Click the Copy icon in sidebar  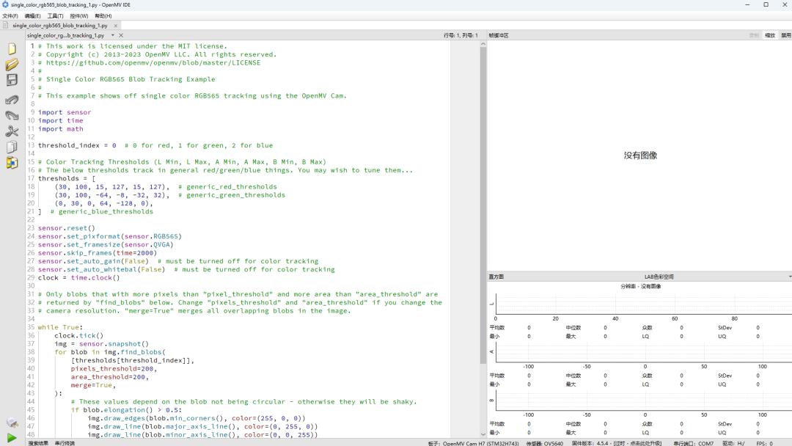(x=12, y=147)
